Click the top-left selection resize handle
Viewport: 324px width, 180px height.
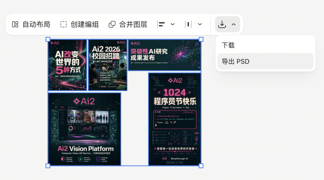(48, 39)
